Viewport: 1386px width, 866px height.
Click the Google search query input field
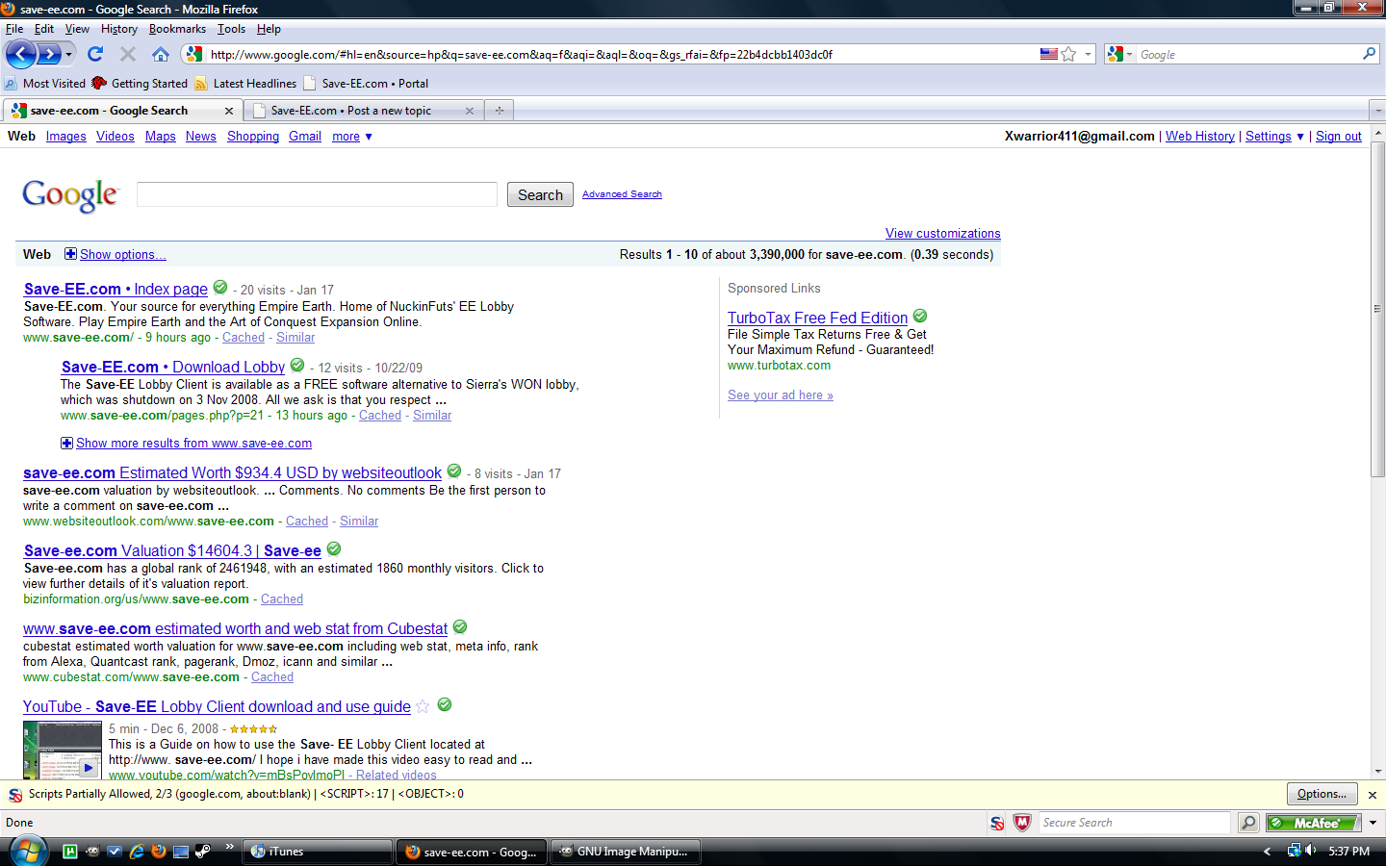317,194
